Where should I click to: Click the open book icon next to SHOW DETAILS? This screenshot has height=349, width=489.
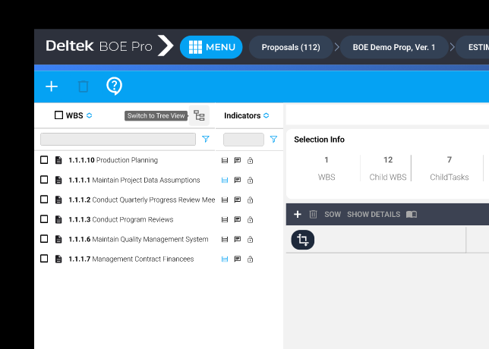point(412,215)
